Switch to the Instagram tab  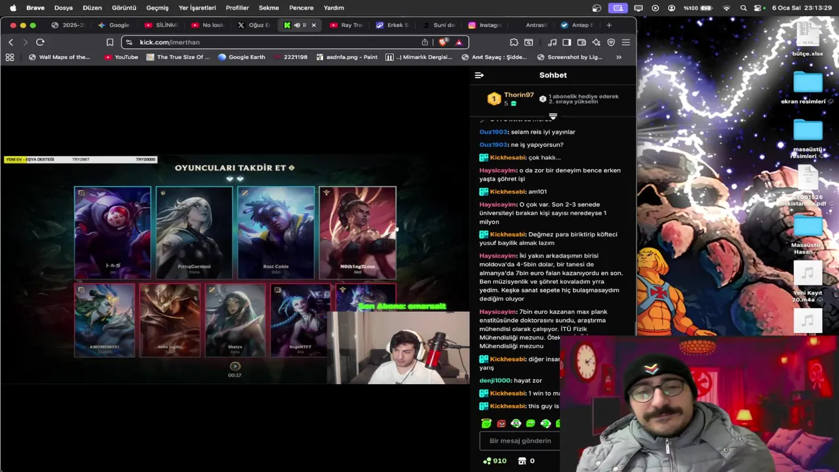coord(485,25)
